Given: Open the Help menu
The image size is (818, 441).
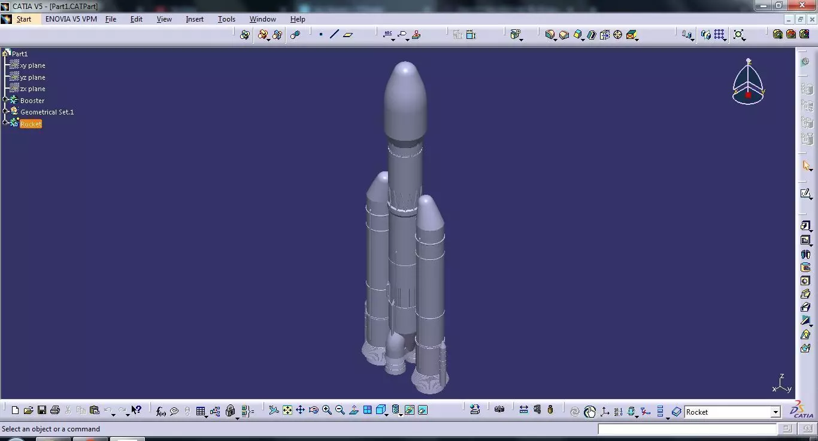Looking at the screenshot, I should pos(298,19).
